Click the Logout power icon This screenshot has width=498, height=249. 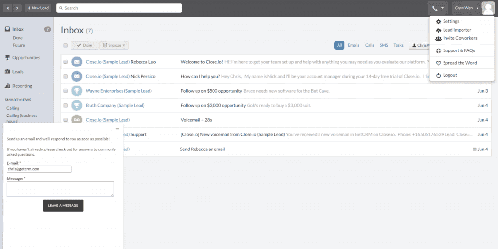click(438, 75)
